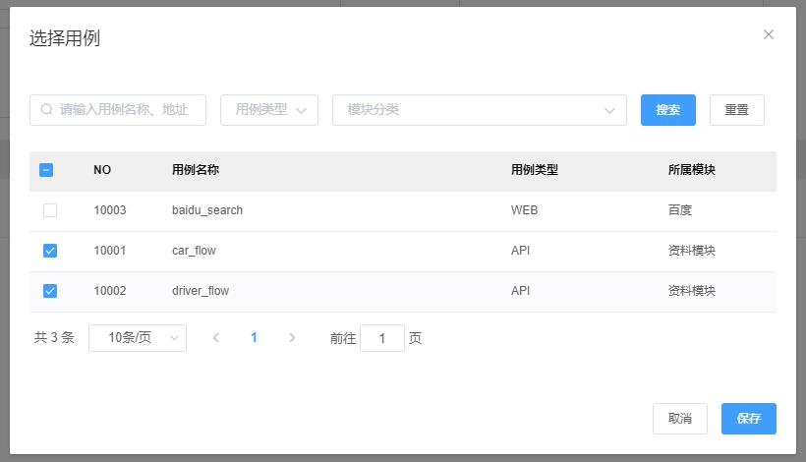Click the 搜索 button
The height and width of the screenshot is (462, 806).
pos(668,110)
